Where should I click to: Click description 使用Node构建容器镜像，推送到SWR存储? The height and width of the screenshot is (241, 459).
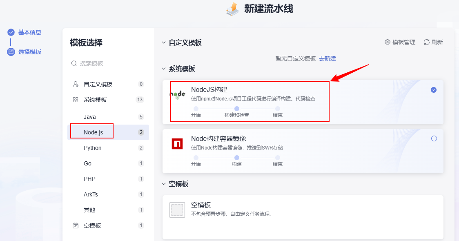click(237, 147)
